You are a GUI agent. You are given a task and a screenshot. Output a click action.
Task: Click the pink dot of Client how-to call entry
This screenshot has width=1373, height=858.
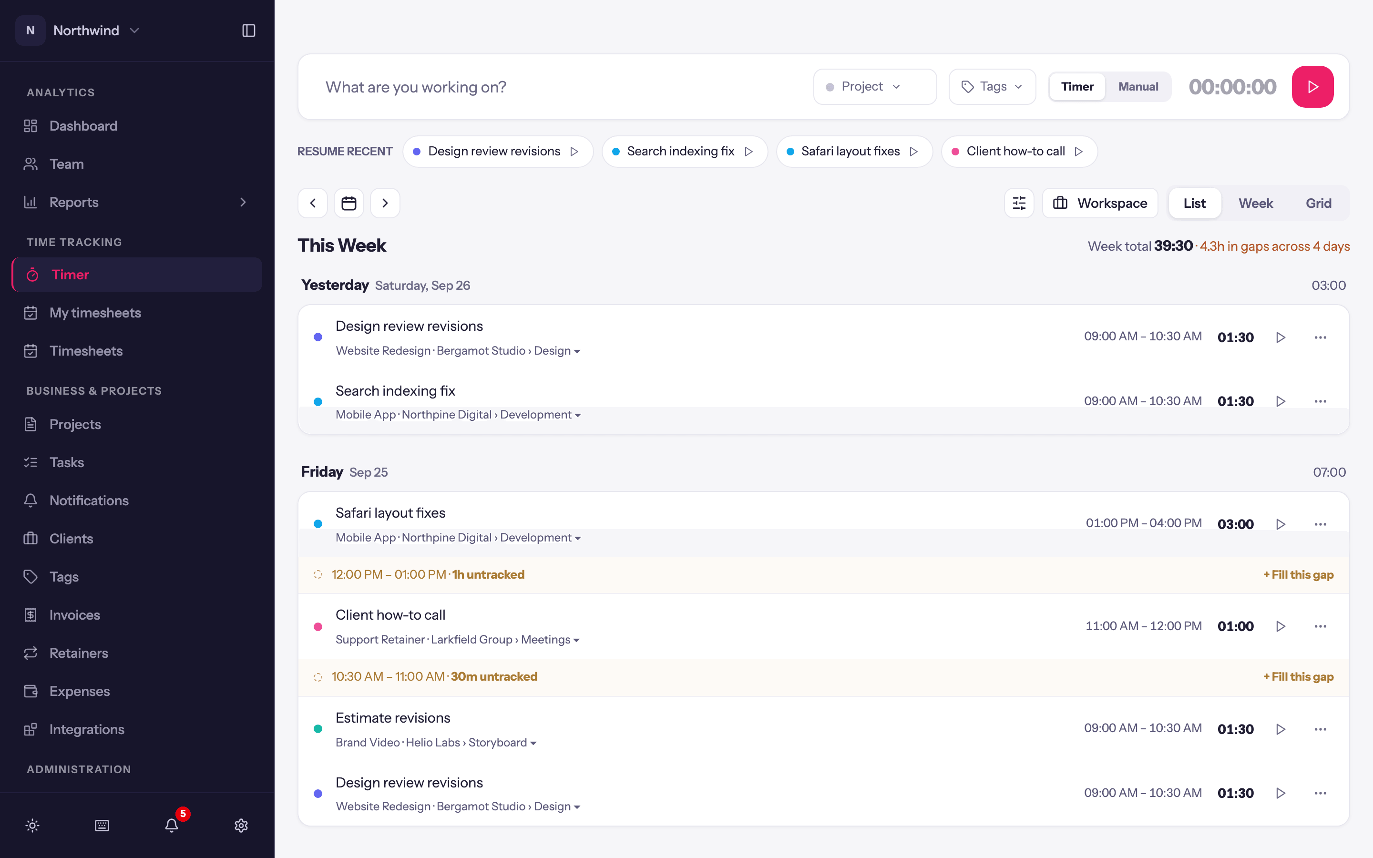(318, 627)
